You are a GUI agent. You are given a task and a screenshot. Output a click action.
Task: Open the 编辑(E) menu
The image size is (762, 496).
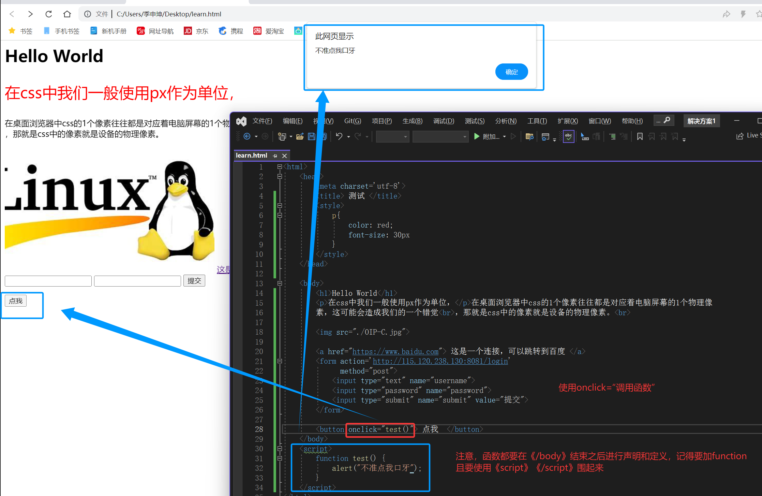coord(293,121)
